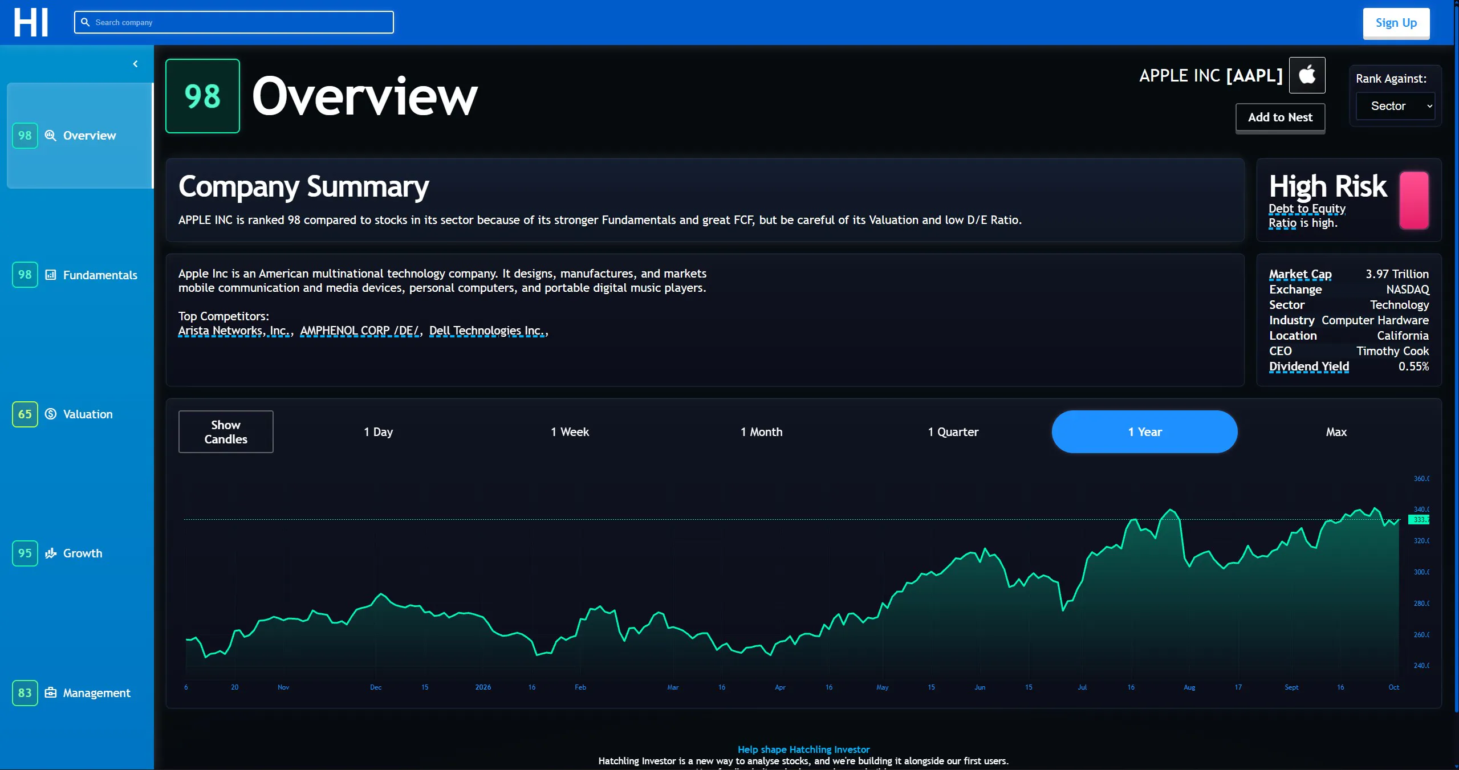The image size is (1459, 770).
Task: Select the 1 Year chart range
Action: pos(1145,431)
